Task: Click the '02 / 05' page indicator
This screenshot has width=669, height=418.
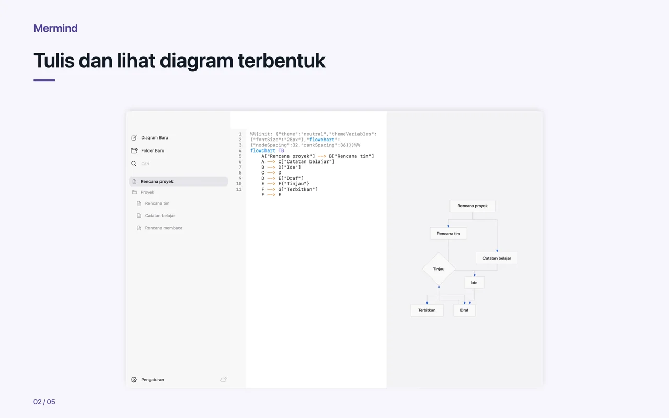Action: click(44, 402)
